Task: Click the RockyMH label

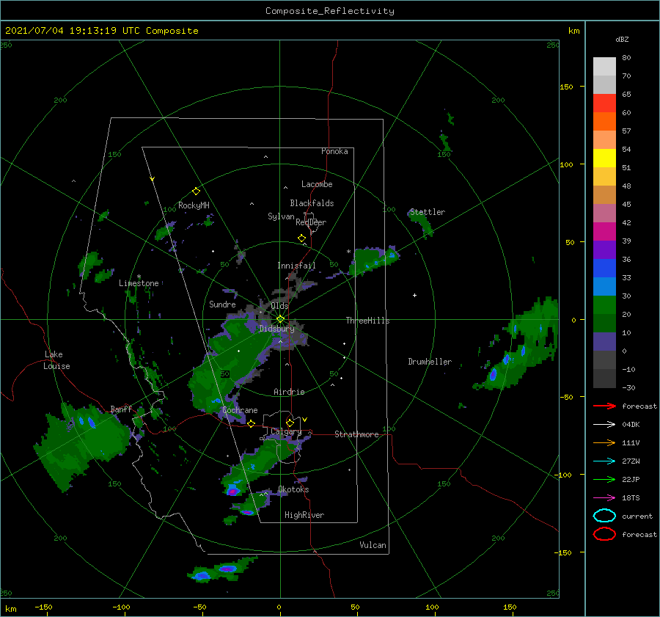Action: pyautogui.click(x=194, y=205)
